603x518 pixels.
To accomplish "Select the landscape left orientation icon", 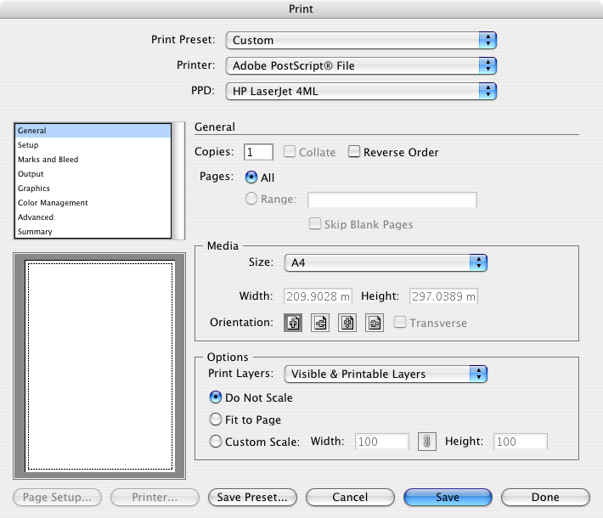I will pyautogui.click(x=320, y=324).
